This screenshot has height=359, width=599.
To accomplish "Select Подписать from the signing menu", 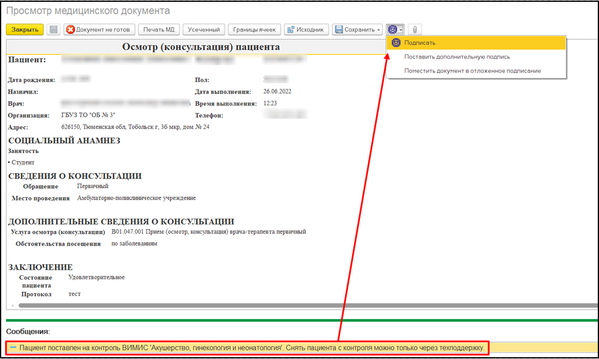I will click(x=420, y=43).
